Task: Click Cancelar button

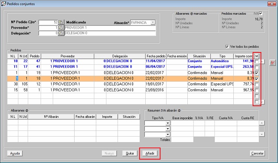Action: (x=257, y=153)
